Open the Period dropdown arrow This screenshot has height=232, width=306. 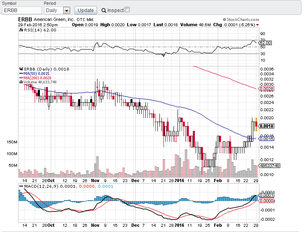(x=66, y=10)
